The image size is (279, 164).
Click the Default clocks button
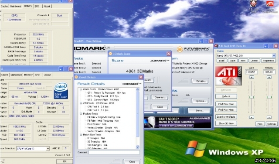click(x=226, y=96)
